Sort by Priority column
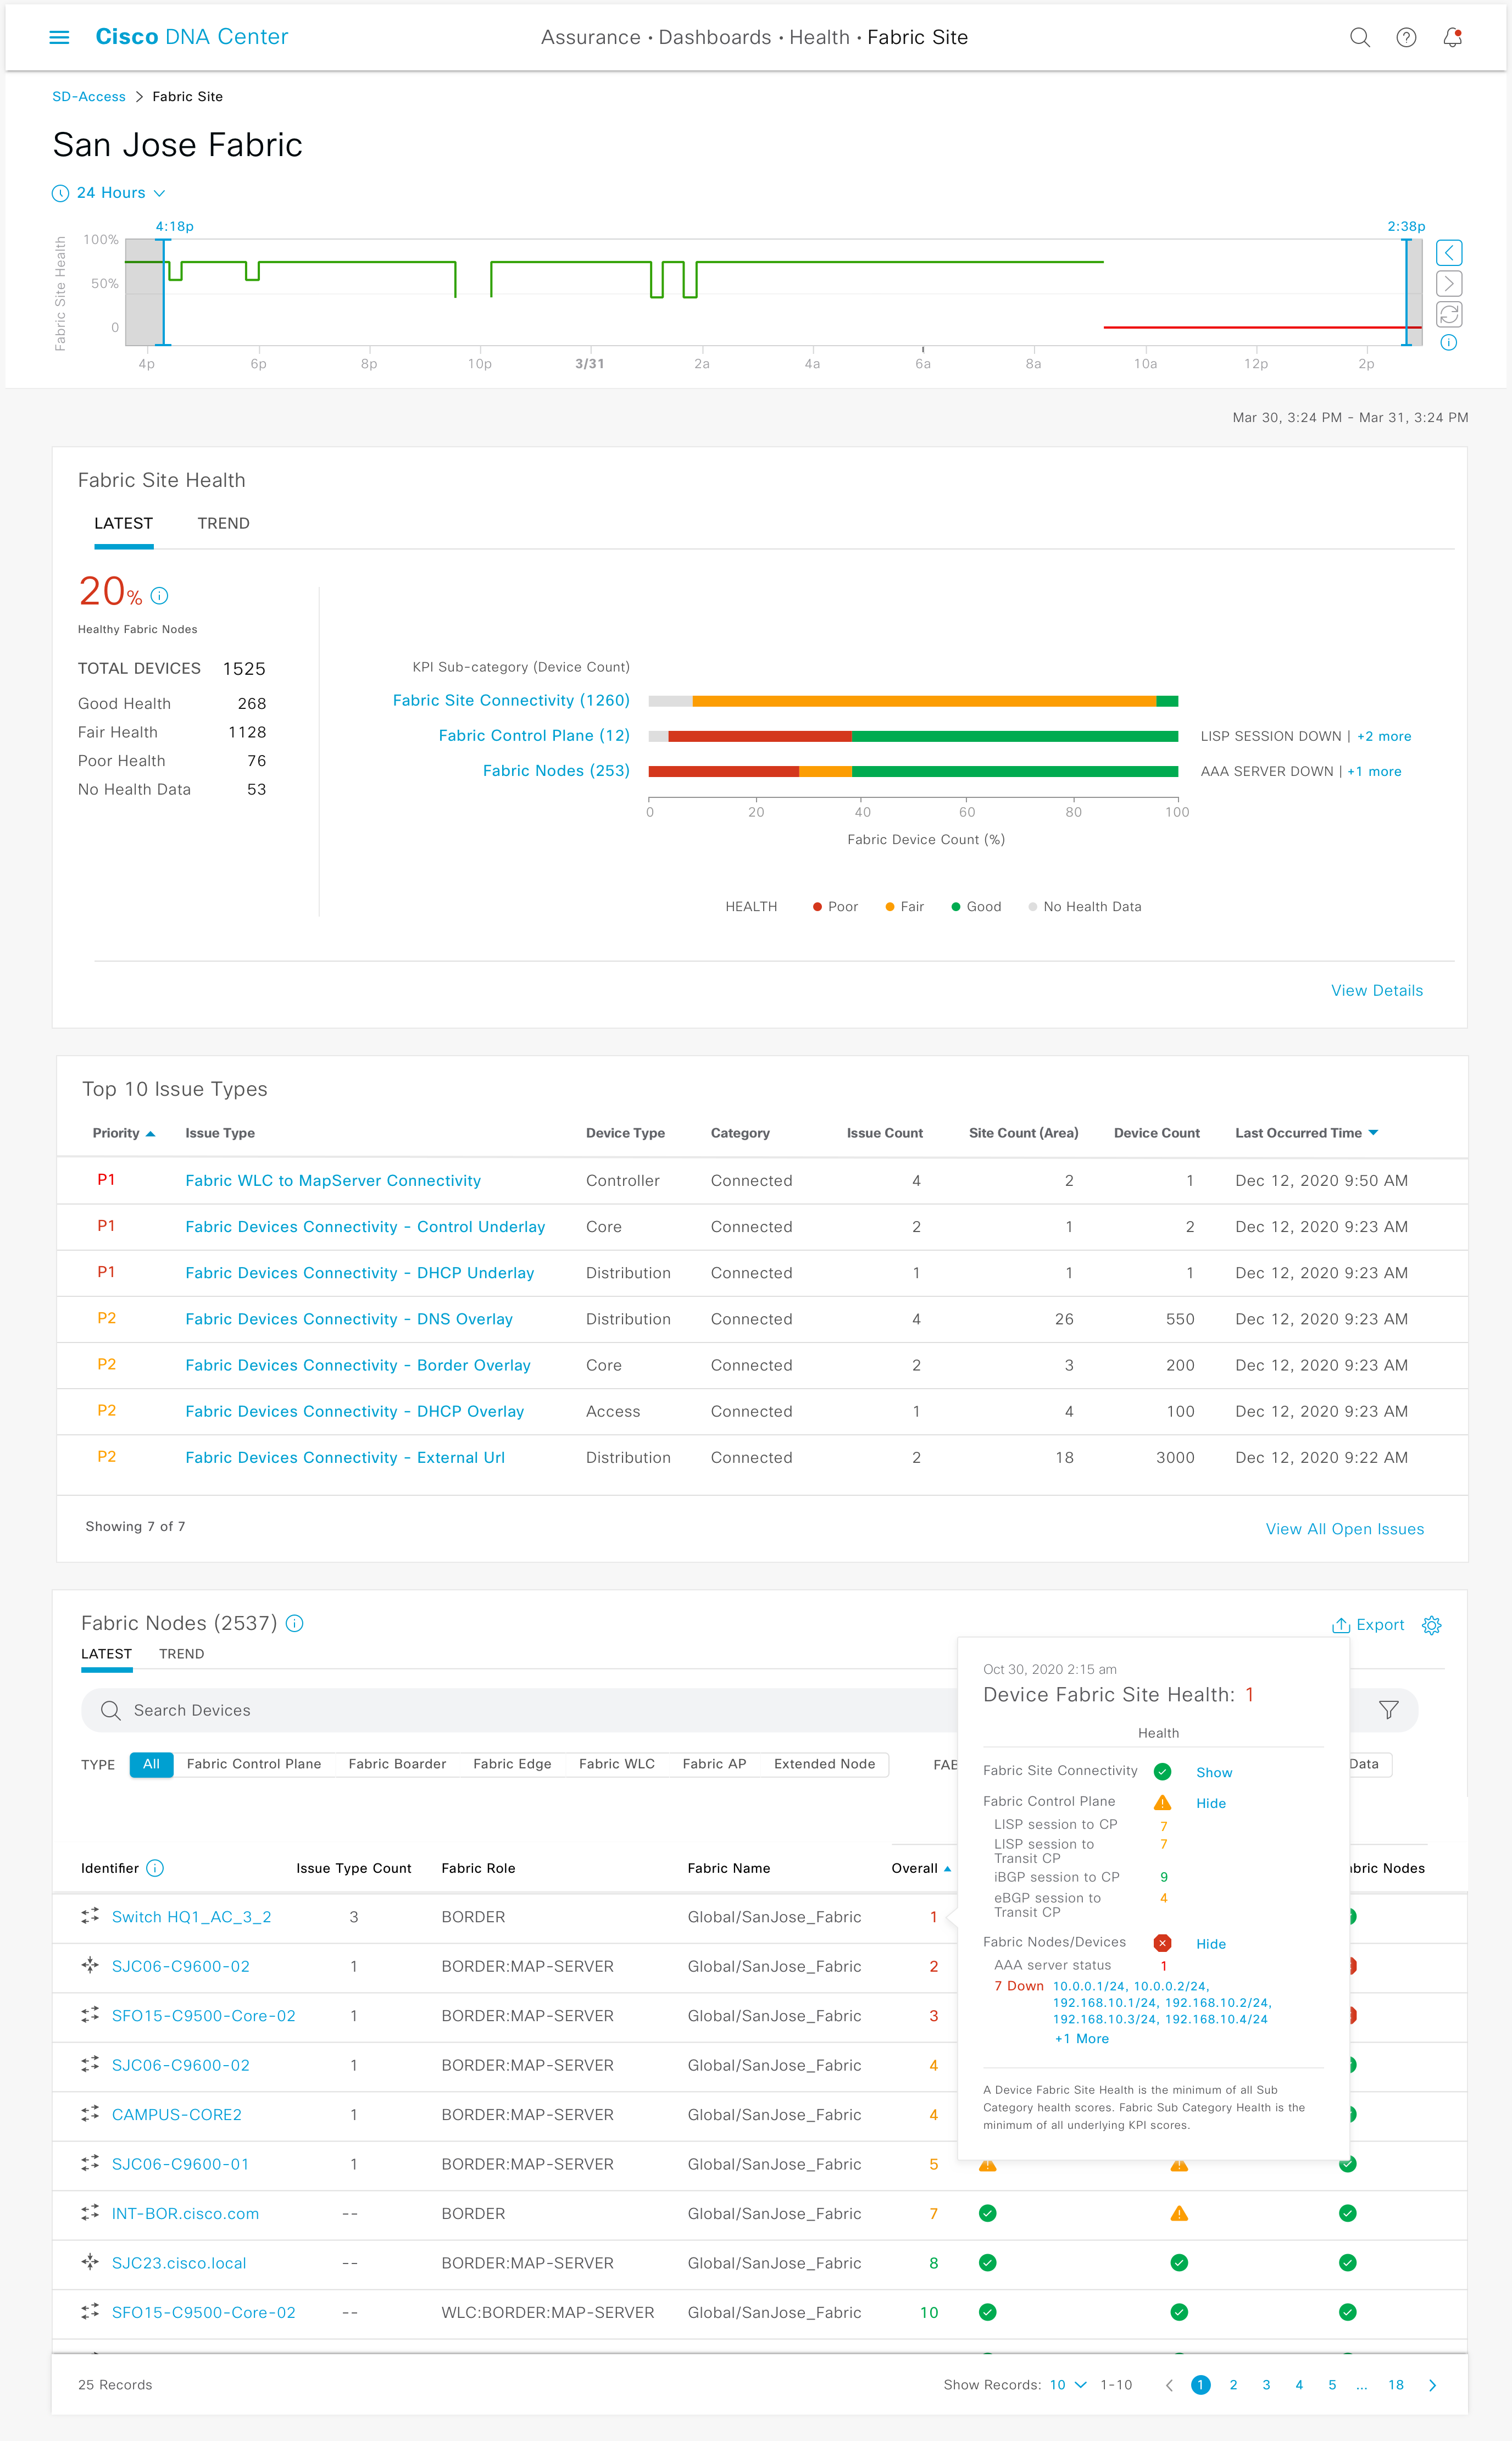This screenshot has height=2441, width=1512. 124,1133
